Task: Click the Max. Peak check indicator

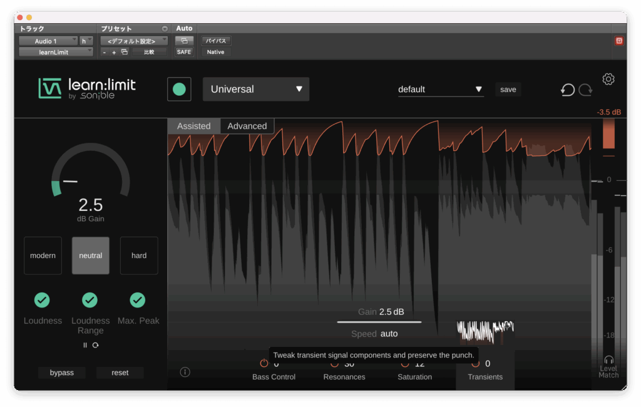Action: coord(138,300)
